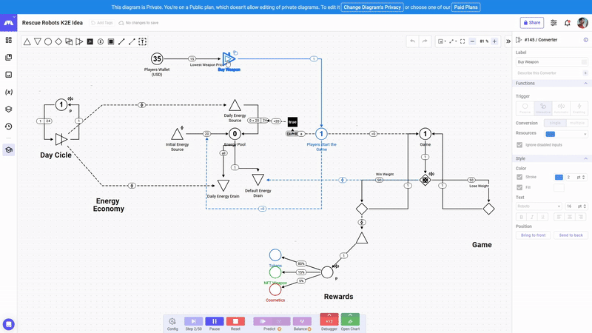Open the chat support bubble

click(8, 324)
